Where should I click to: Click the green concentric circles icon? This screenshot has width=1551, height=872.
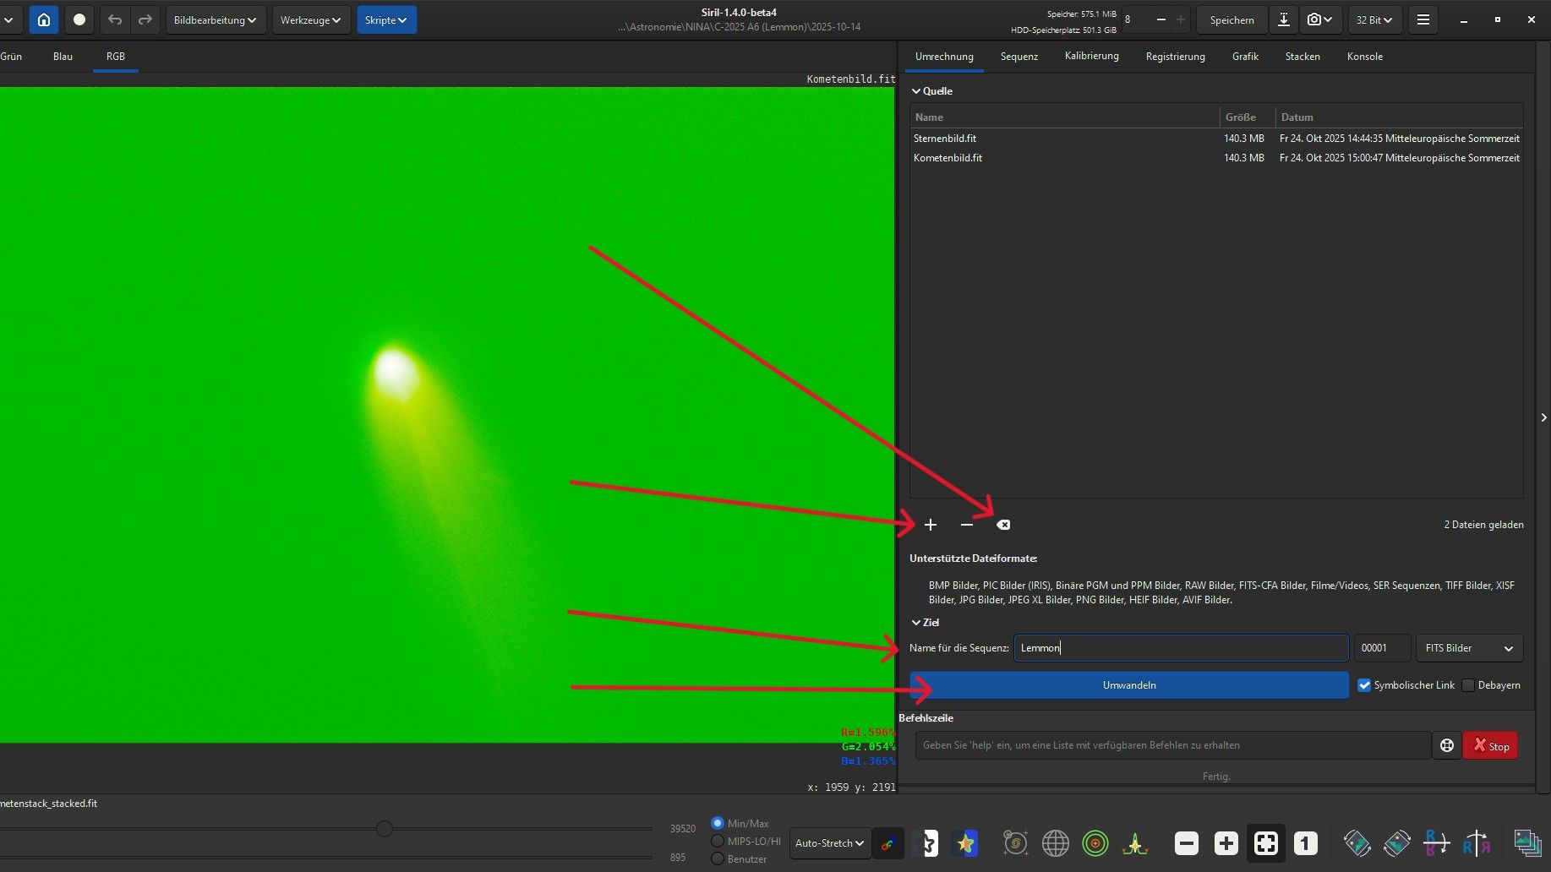pos(1095,842)
